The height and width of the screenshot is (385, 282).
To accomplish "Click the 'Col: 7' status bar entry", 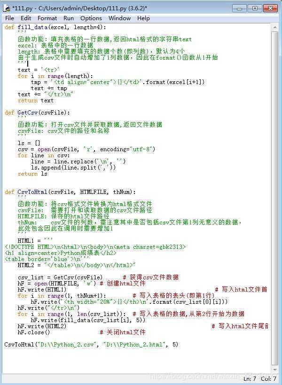I will (x=268, y=379).
